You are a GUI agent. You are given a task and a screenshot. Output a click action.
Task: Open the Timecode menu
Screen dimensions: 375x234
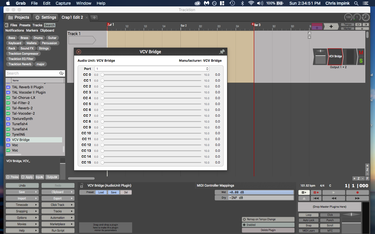[x=22, y=205]
